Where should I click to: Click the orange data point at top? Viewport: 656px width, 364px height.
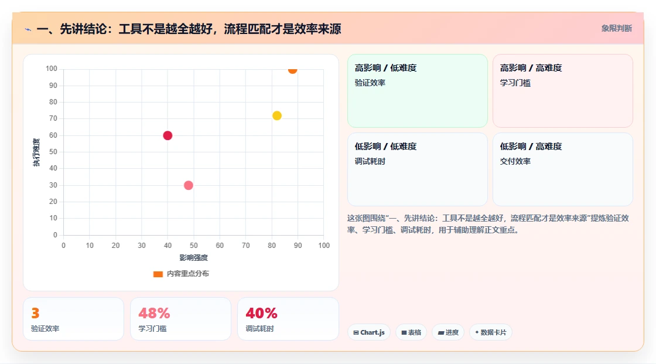292,70
